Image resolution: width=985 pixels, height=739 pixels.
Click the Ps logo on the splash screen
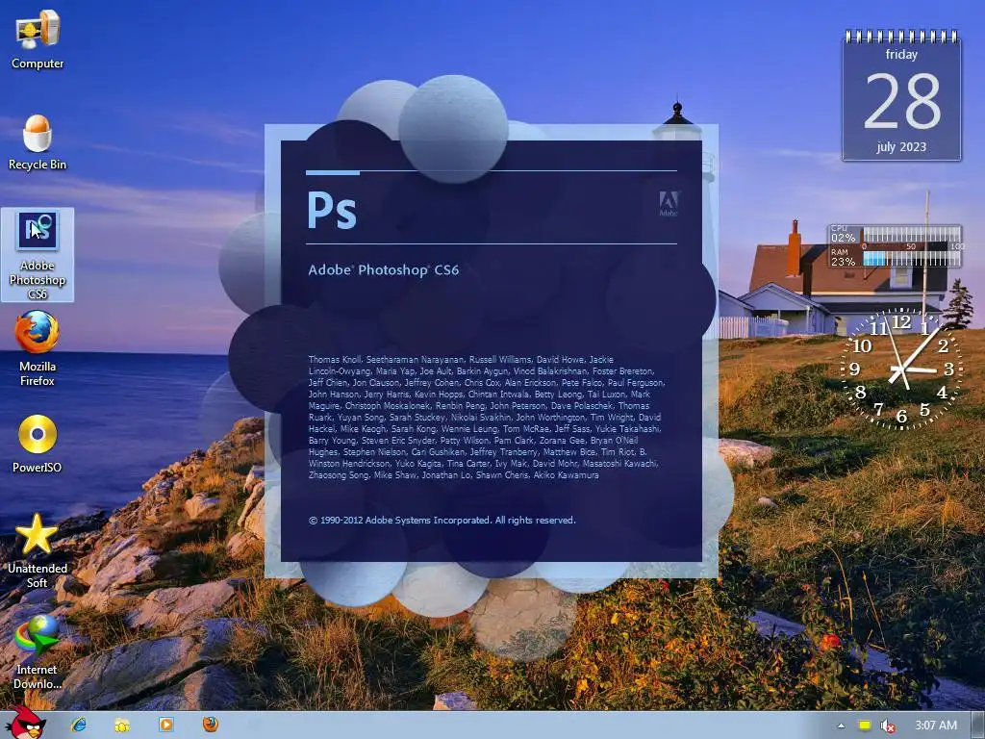pyautogui.click(x=332, y=210)
